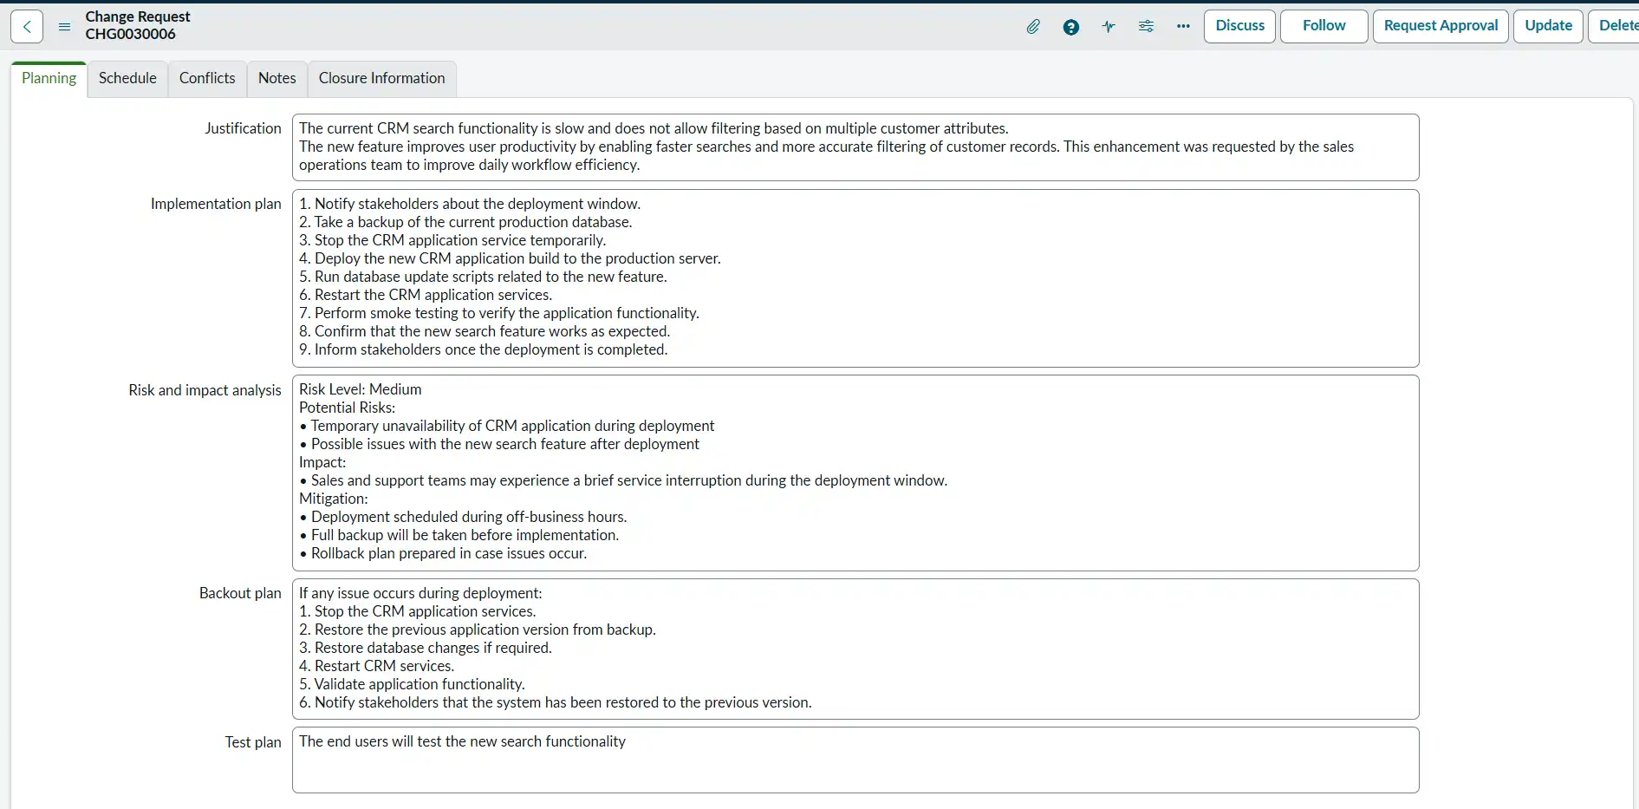Open the personalize form settings icon
Screen dimensions: 1639x809
tap(1146, 27)
